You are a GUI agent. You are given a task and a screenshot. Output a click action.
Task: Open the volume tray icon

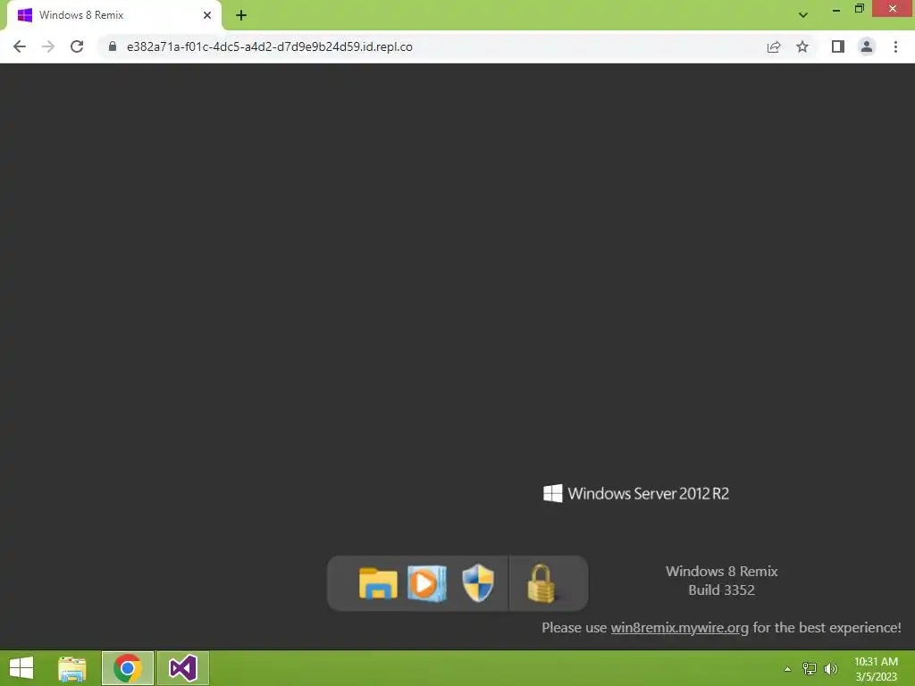point(831,668)
